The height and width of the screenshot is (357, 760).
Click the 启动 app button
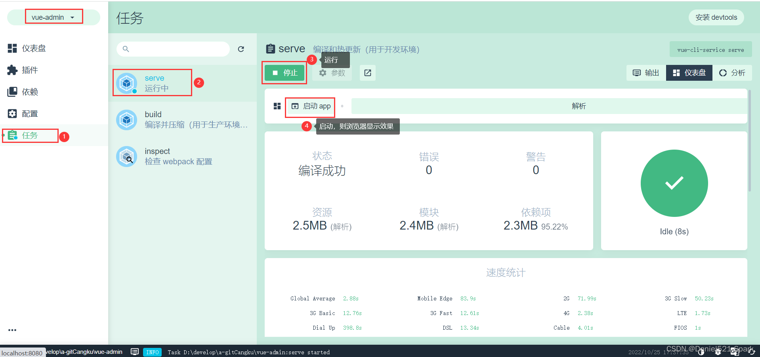(311, 106)
